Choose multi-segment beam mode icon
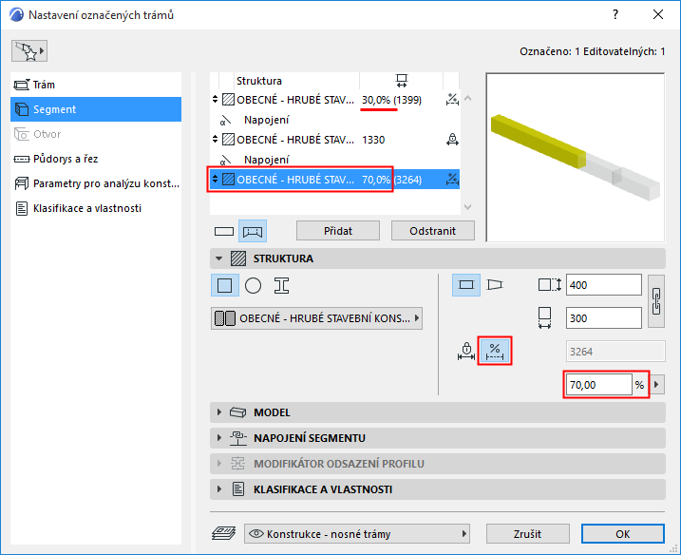 pyautogui.click(x=253, y=231)
